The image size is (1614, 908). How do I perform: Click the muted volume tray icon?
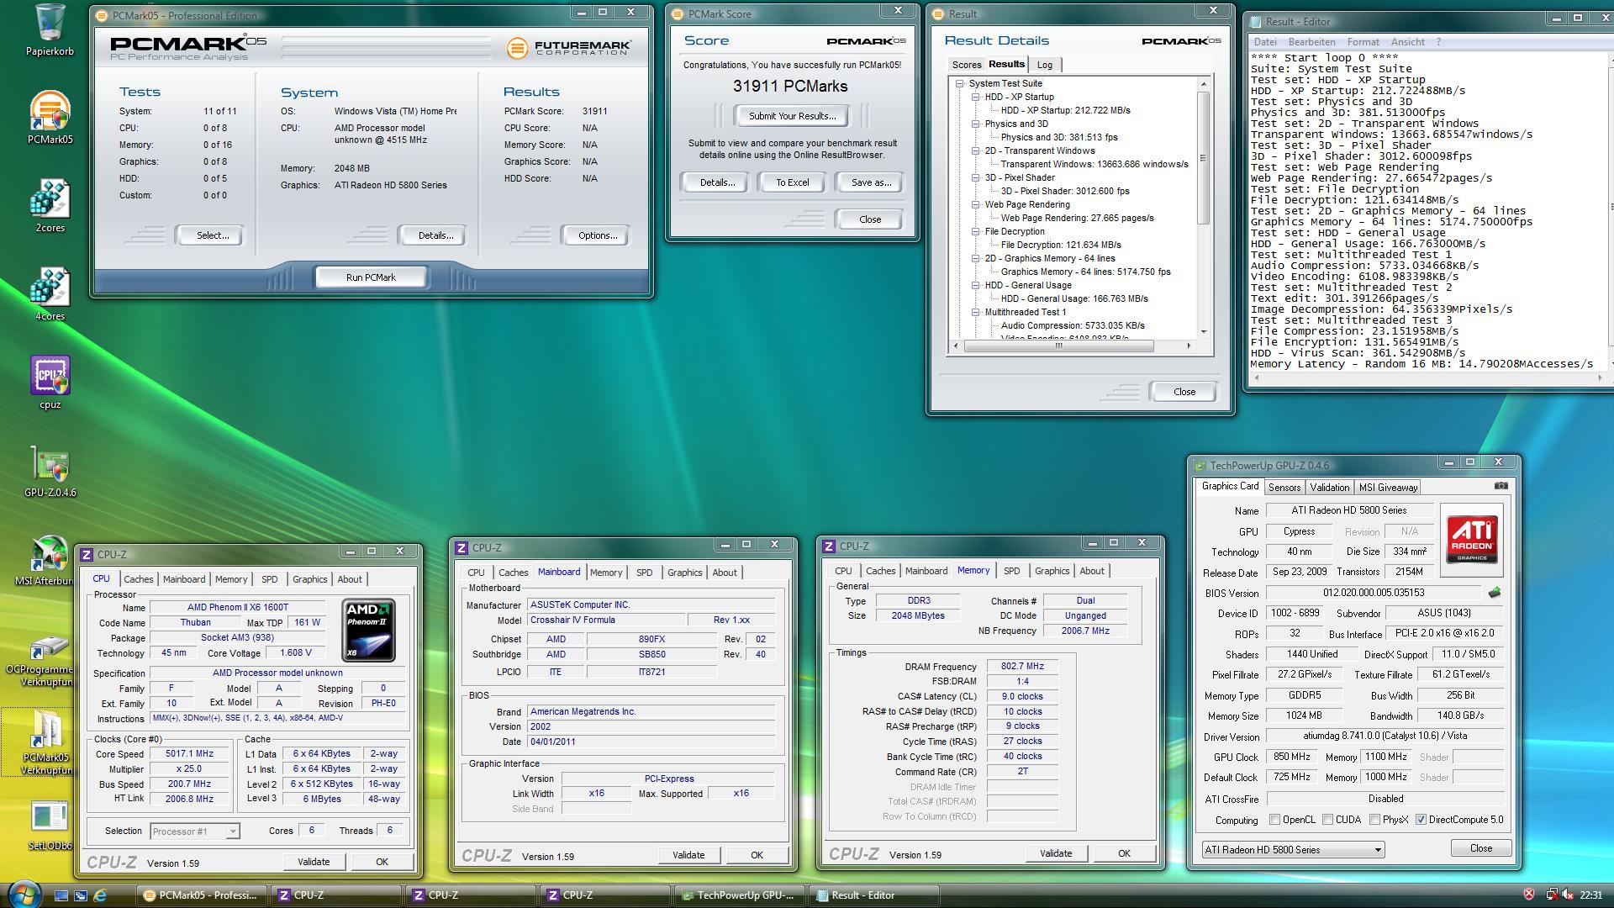(1568, 895)
